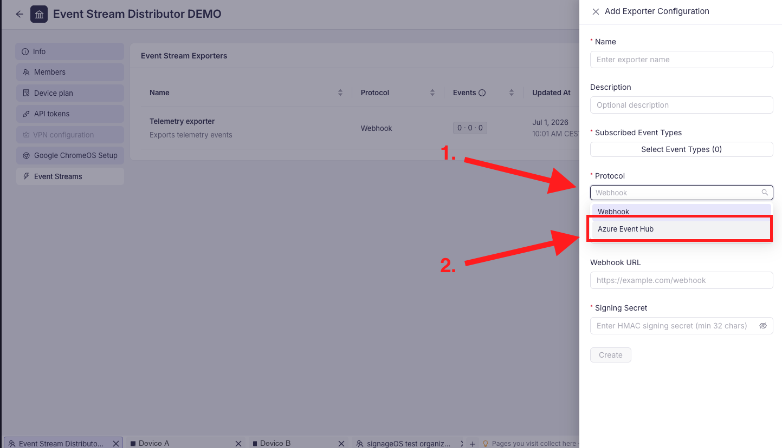Click the back arrow beside the organization title

tap(20, 14)
